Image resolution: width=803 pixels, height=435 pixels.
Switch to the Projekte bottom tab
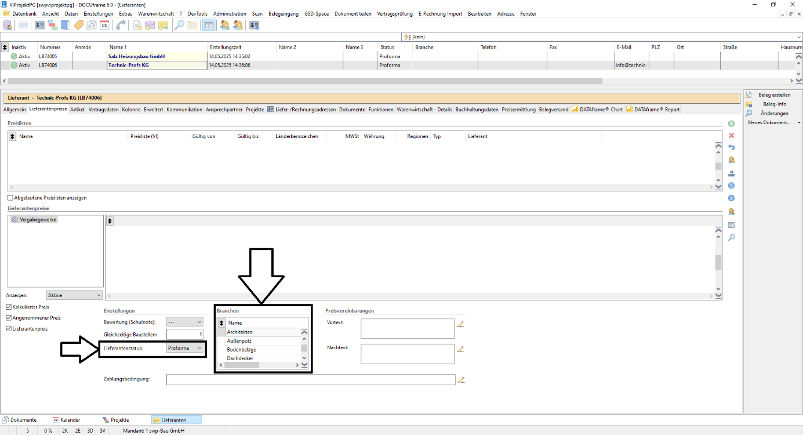tap(116, 419)
